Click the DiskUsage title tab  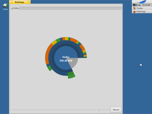[x=20, y=2]
